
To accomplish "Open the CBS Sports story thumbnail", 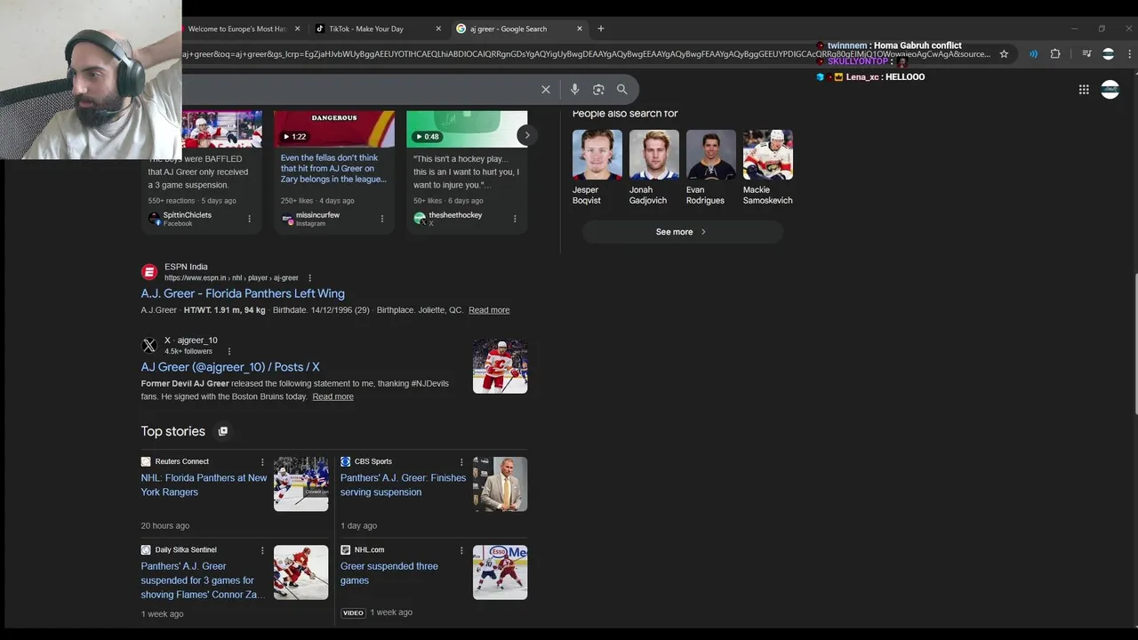I will pyautogui.click(x=500, y=484).
